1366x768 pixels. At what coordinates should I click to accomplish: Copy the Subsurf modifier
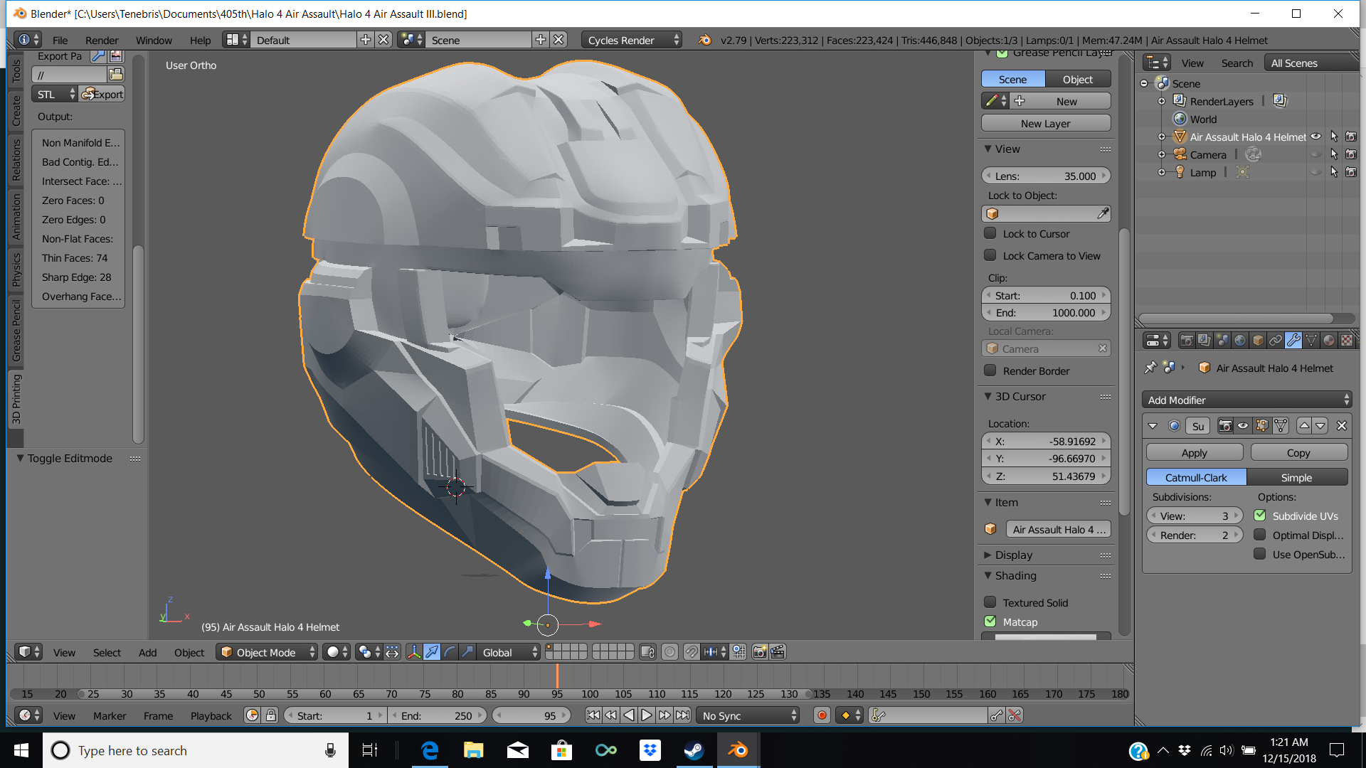(x=1298, y=452)
